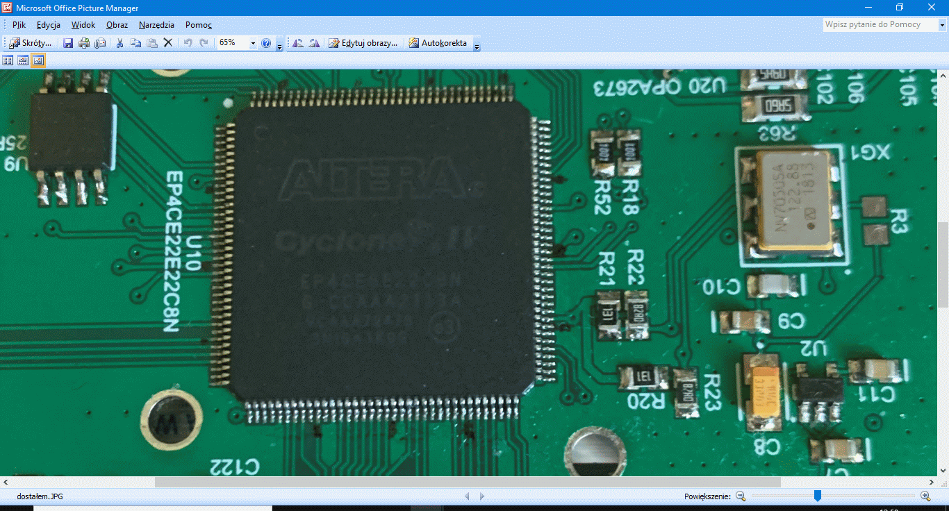Viewport: 949px width, 511px height.
Task: Rotate the image left
Action: (298, 43)
